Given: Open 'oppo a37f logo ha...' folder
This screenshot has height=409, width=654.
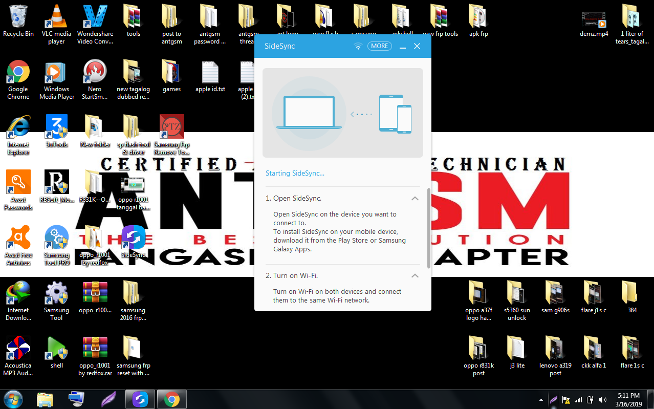Looking at the screenshot, I should click(x=478, y=301).
